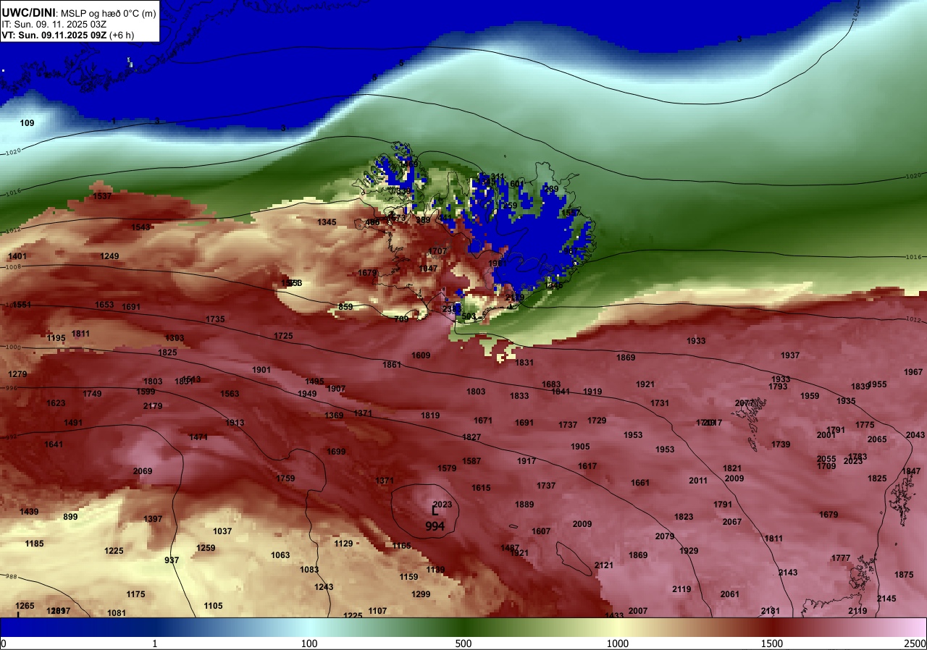Click the height value 2061
Screen dimensions: 927x650
730,594
